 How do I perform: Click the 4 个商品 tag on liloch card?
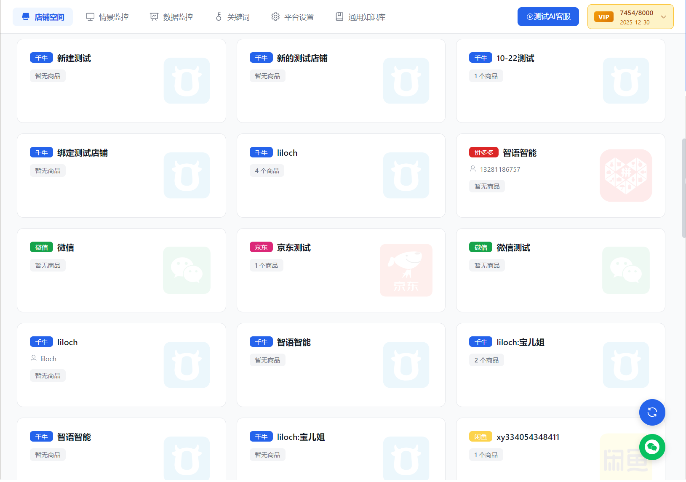pos(267,170)
